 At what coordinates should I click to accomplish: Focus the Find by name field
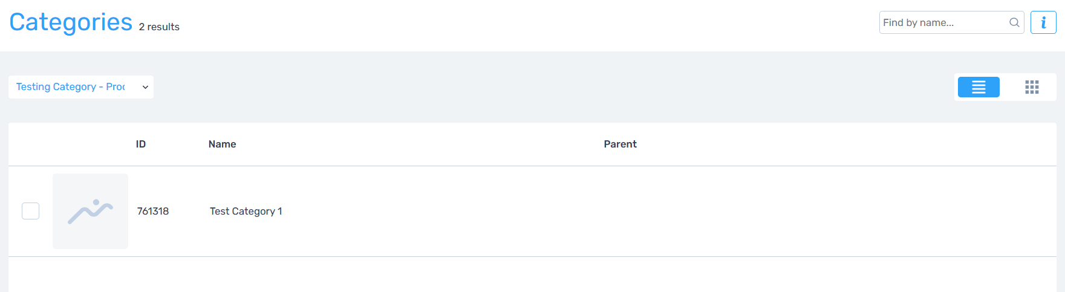(x=943, y=22)
